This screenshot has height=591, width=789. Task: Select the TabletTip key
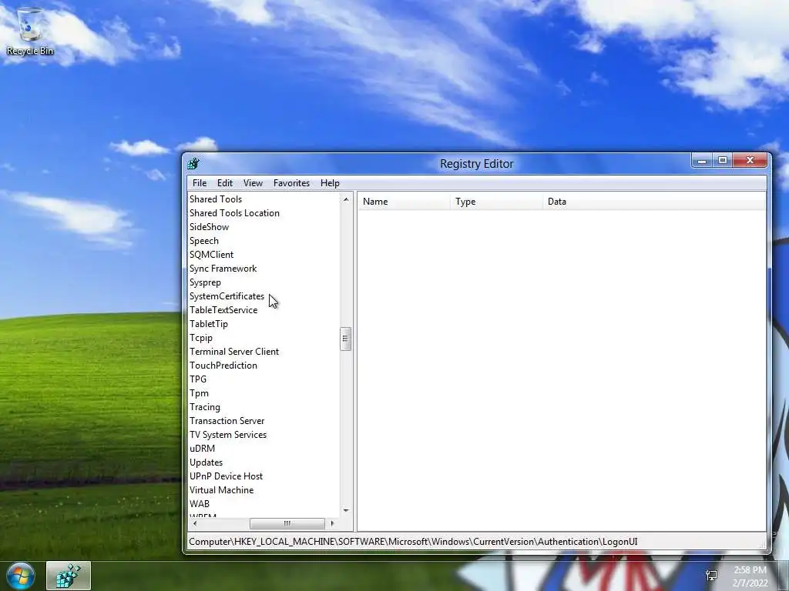tap(209, 324)
